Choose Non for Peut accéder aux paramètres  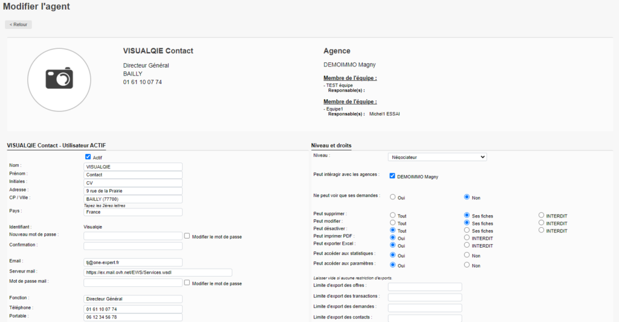467,265
